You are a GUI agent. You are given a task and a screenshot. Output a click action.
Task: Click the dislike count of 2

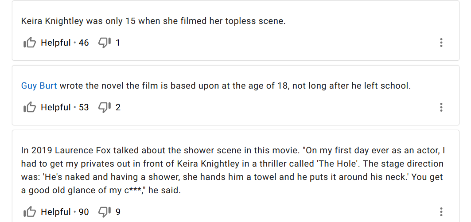click(x=118, y=107)
